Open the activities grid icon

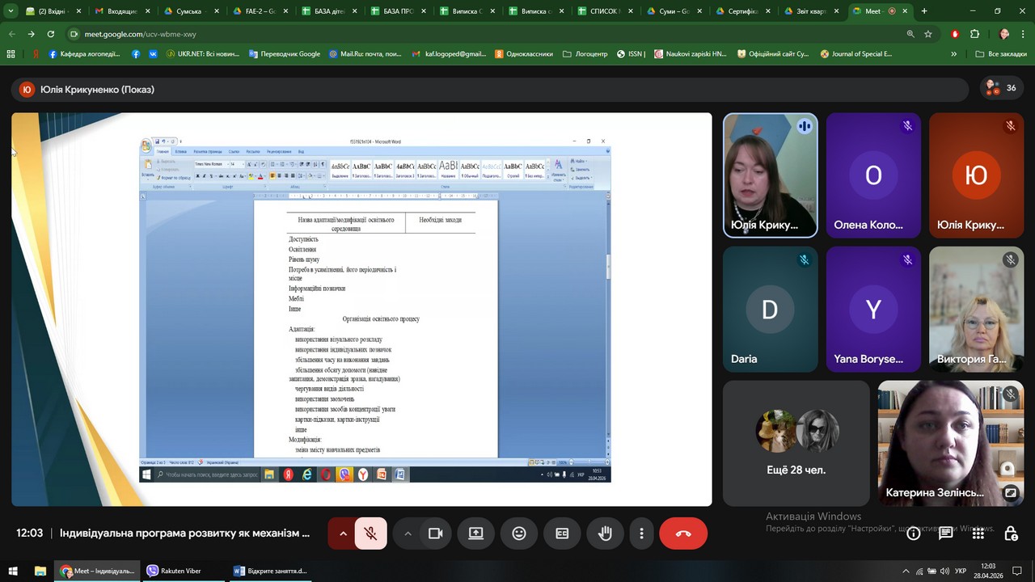pos(978,533)
